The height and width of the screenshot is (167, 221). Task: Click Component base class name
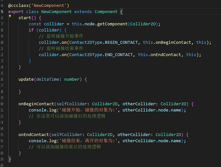[106, 12]
